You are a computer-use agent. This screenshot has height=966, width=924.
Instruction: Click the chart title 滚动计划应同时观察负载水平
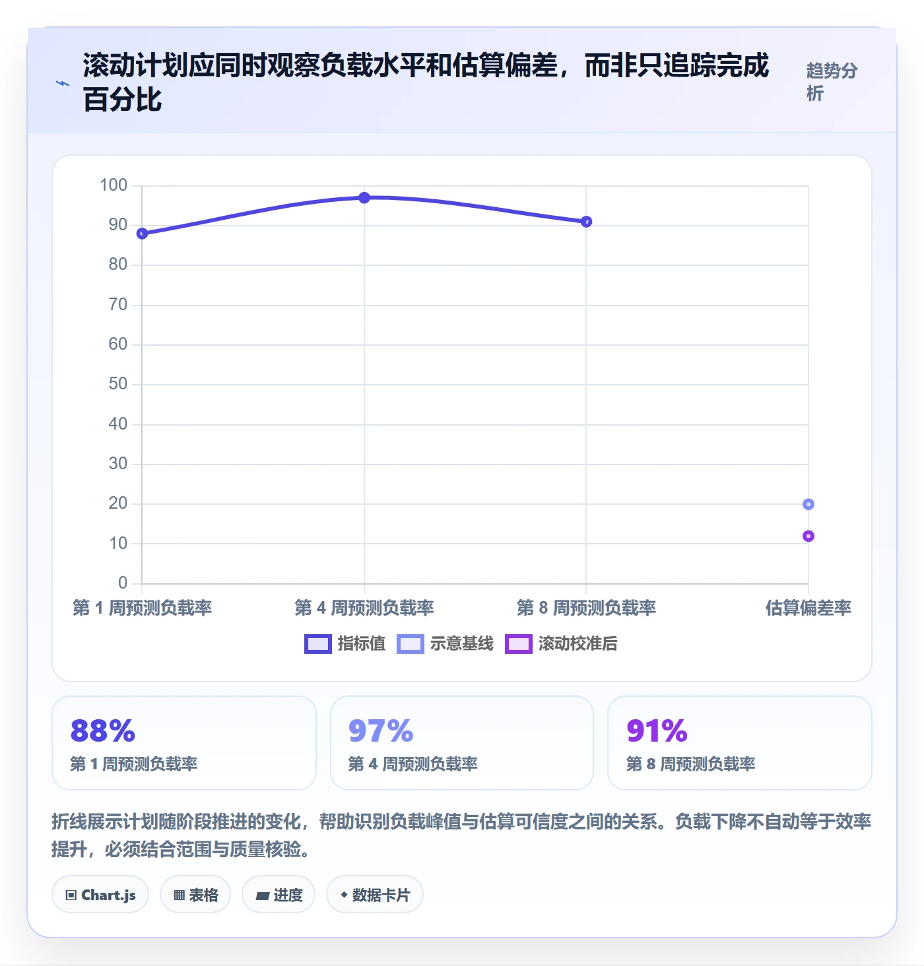coord(426,82)
